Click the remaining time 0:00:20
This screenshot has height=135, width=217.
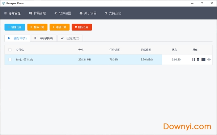pos(176,59)
